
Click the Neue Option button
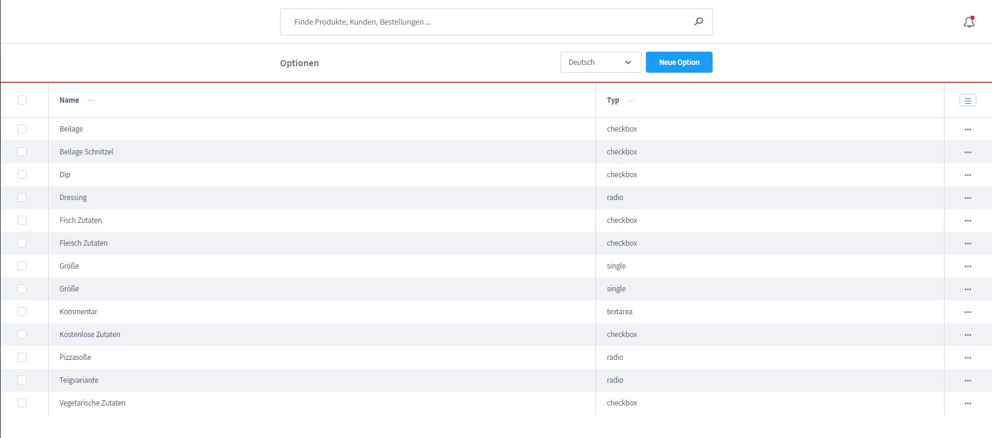[679, 62]
